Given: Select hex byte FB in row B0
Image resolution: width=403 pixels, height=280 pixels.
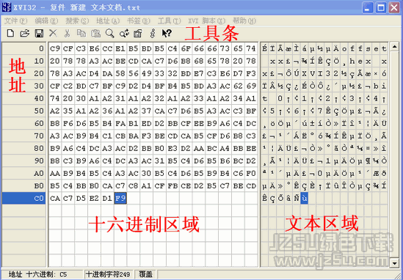Looking at the screenshot, I should pos(173,185).
